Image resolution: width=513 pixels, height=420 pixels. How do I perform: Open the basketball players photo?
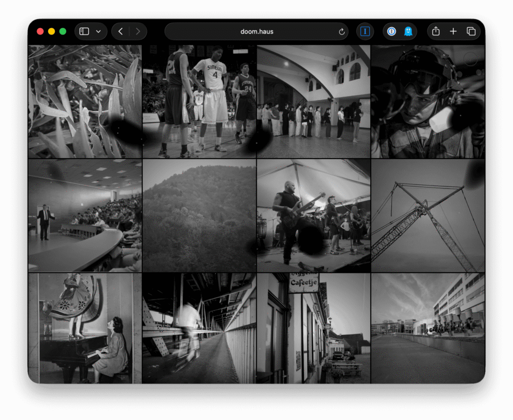coord(199,101)
